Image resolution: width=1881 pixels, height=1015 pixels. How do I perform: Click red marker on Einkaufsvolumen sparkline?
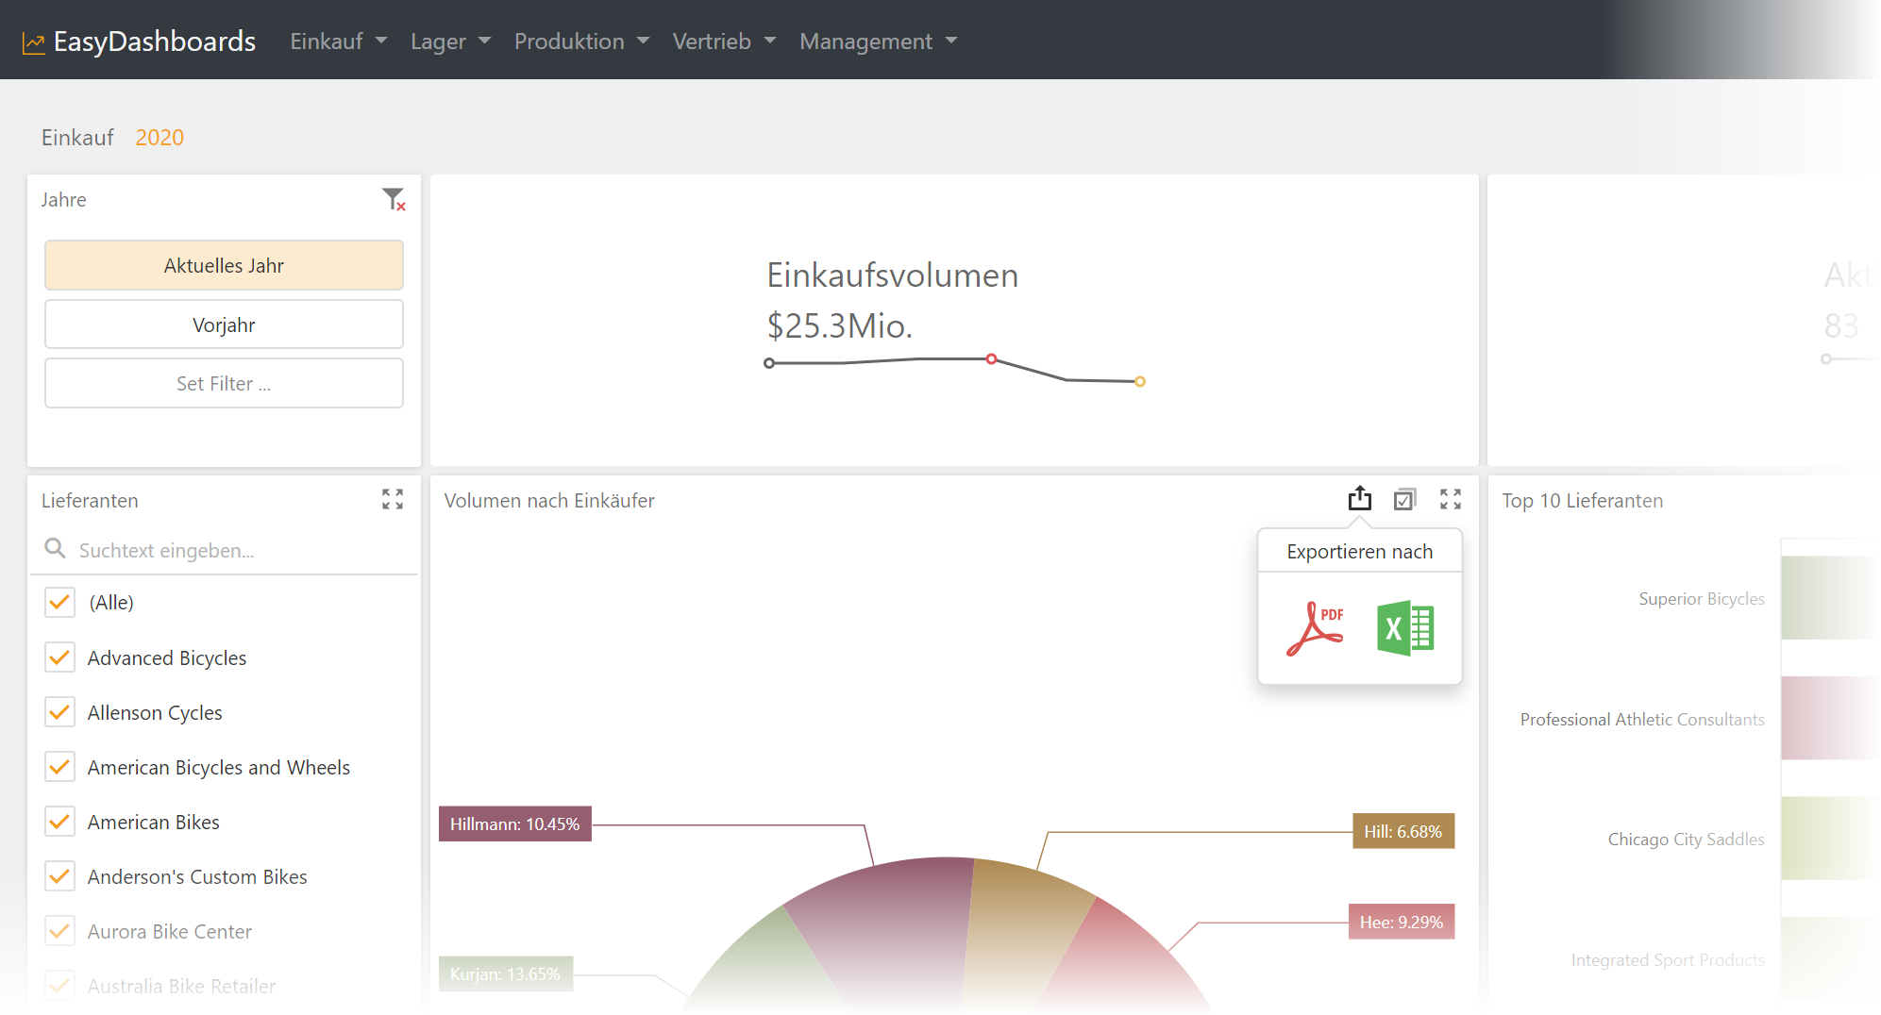point(991,358)
